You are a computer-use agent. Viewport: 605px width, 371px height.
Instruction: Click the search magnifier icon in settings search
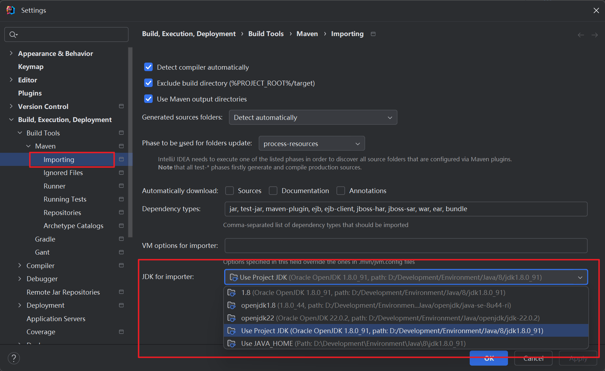tap(13, 34)
